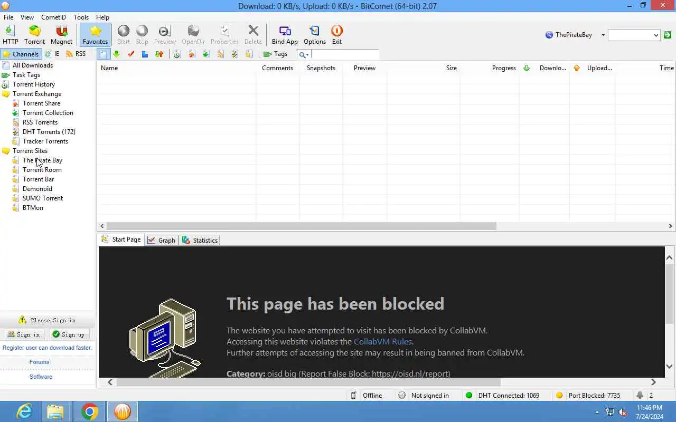The image size is (676, 422).
Task: Open Torrent Share item
Action: pyautogui.click(x=41, y=103)
